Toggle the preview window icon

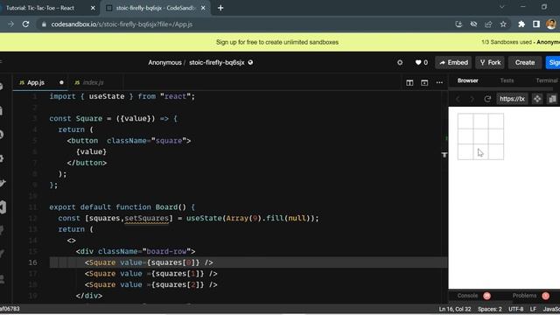click(x=424, y=83)
